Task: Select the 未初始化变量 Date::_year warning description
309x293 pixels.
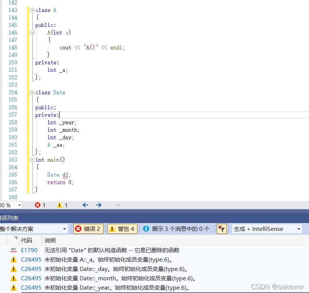Action: coord(117,288)
